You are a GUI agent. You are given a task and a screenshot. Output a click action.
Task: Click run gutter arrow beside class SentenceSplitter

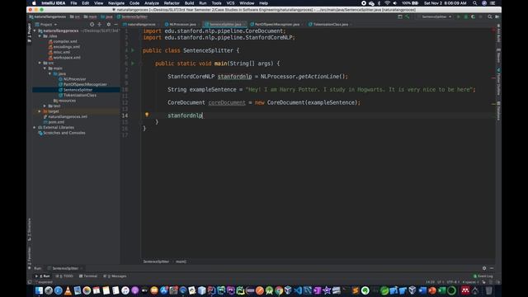tap(133, 50)
